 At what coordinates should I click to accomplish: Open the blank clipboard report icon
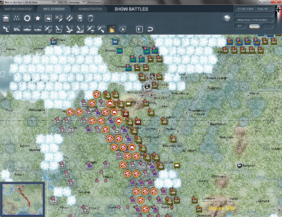click(x=91, y=18)
